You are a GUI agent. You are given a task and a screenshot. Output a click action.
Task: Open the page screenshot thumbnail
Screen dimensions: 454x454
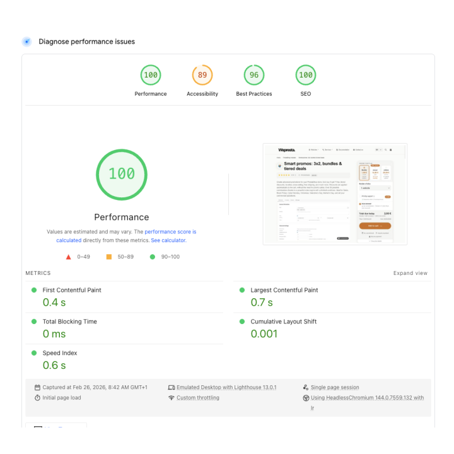coord(335,194)
